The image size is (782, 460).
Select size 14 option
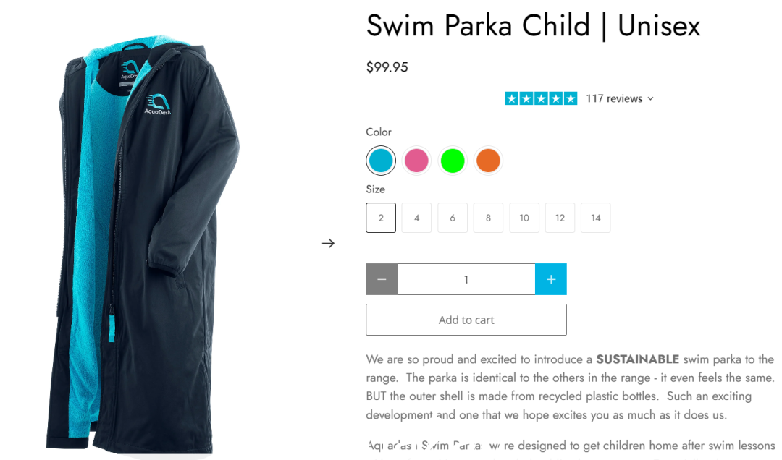click(x=595, y=218)
